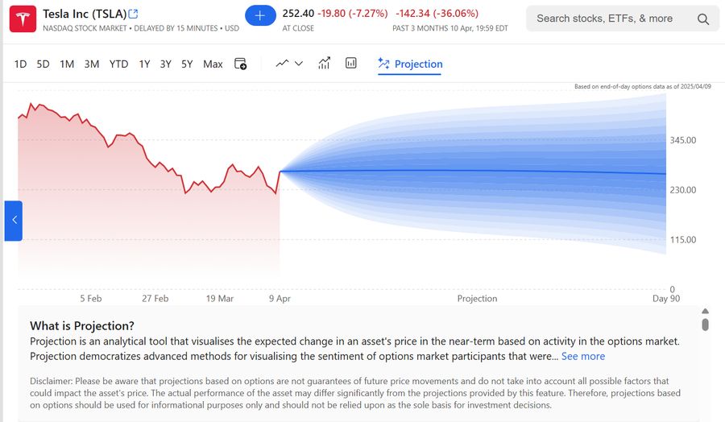Show the Max time range
This screenshot has width=725, height=422.
coord(213,64)
